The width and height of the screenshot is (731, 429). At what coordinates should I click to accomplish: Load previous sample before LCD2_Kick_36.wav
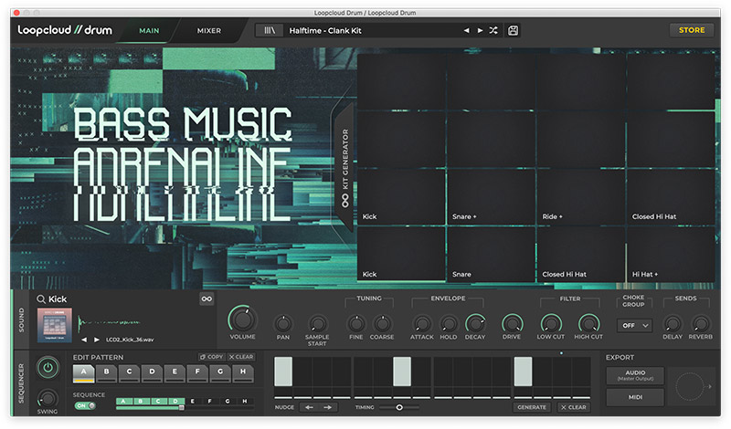click(84, 340)
